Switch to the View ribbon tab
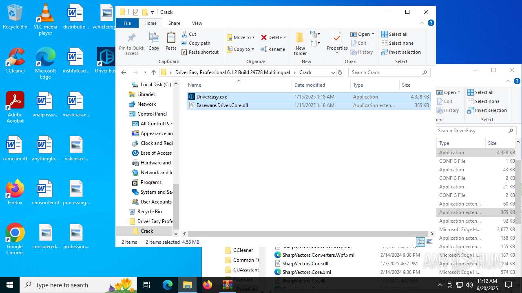522x293 pixels. [x=197, y=23]
